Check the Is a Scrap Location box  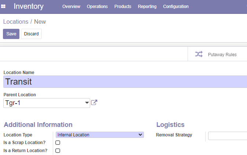(58, 143)
